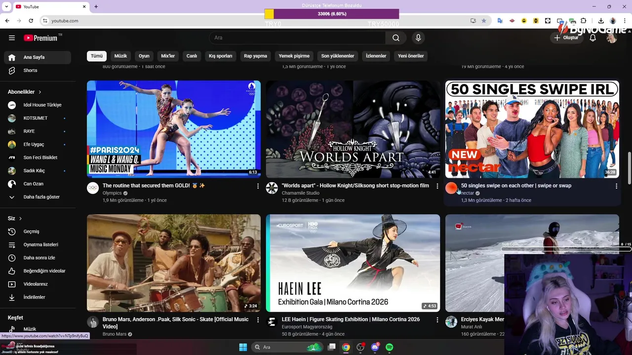The width and height of the screenshot is (632, 355).
Task: Select the Tümü filter chip
Action: click(x=97, y=56)
